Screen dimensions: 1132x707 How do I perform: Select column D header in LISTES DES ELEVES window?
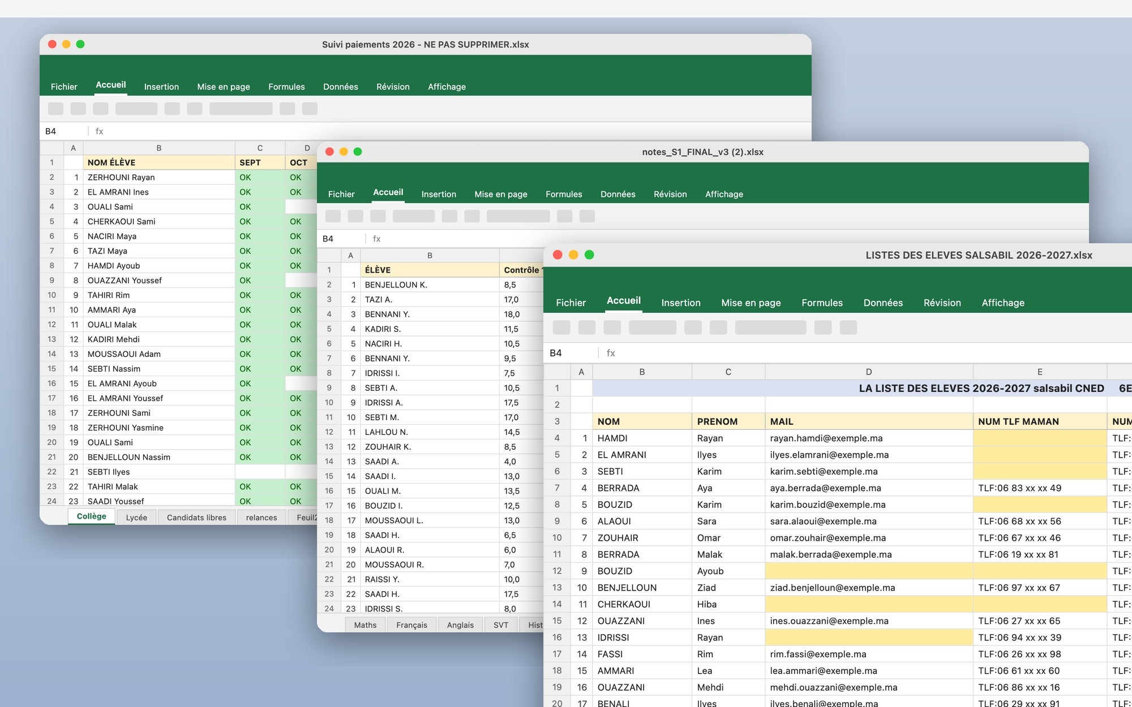tap(869, 372)
